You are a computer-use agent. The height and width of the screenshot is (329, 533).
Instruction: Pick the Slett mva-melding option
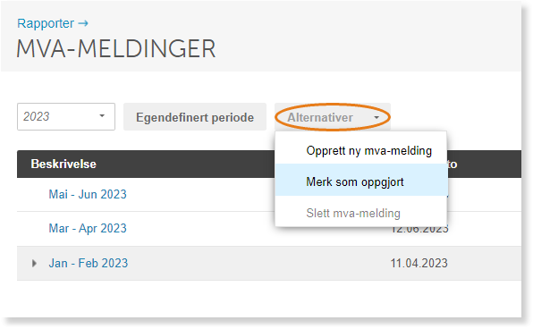click(x=353, y=213)
